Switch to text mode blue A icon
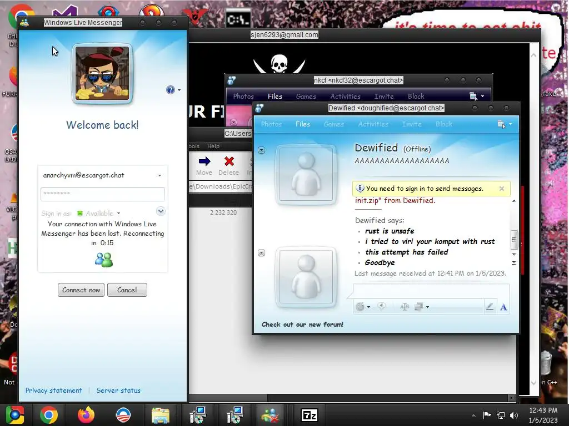This screenshot has width=569, height=426. click(503, 307)
